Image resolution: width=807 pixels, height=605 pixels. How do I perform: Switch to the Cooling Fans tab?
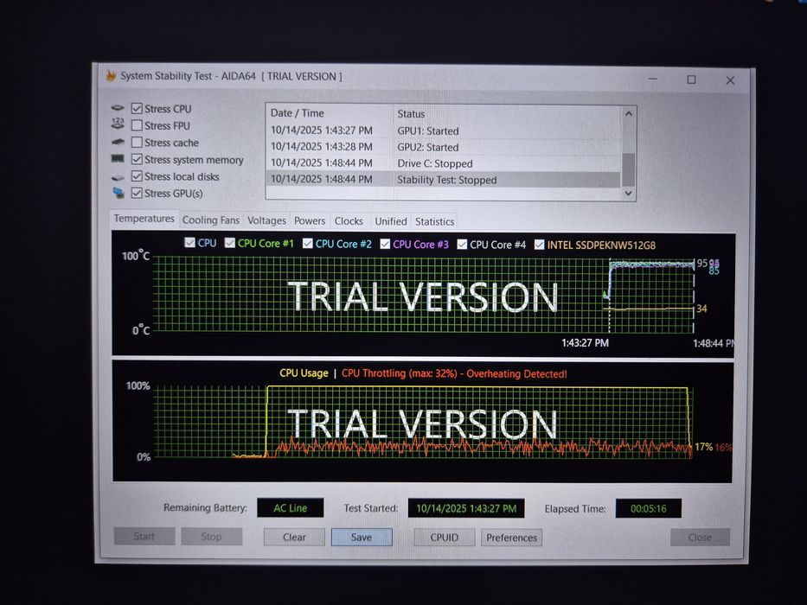(210, 220)
